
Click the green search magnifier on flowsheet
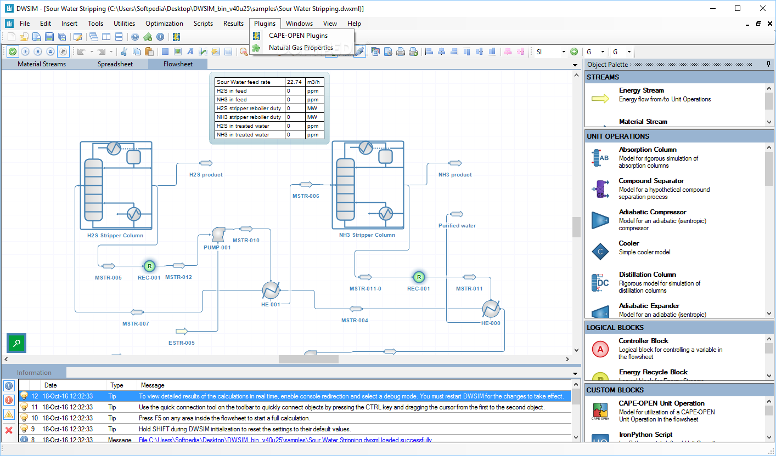16,343
